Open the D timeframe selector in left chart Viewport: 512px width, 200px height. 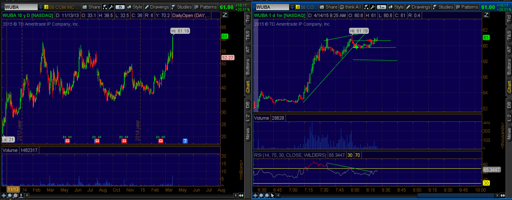[x=120, y=7]
